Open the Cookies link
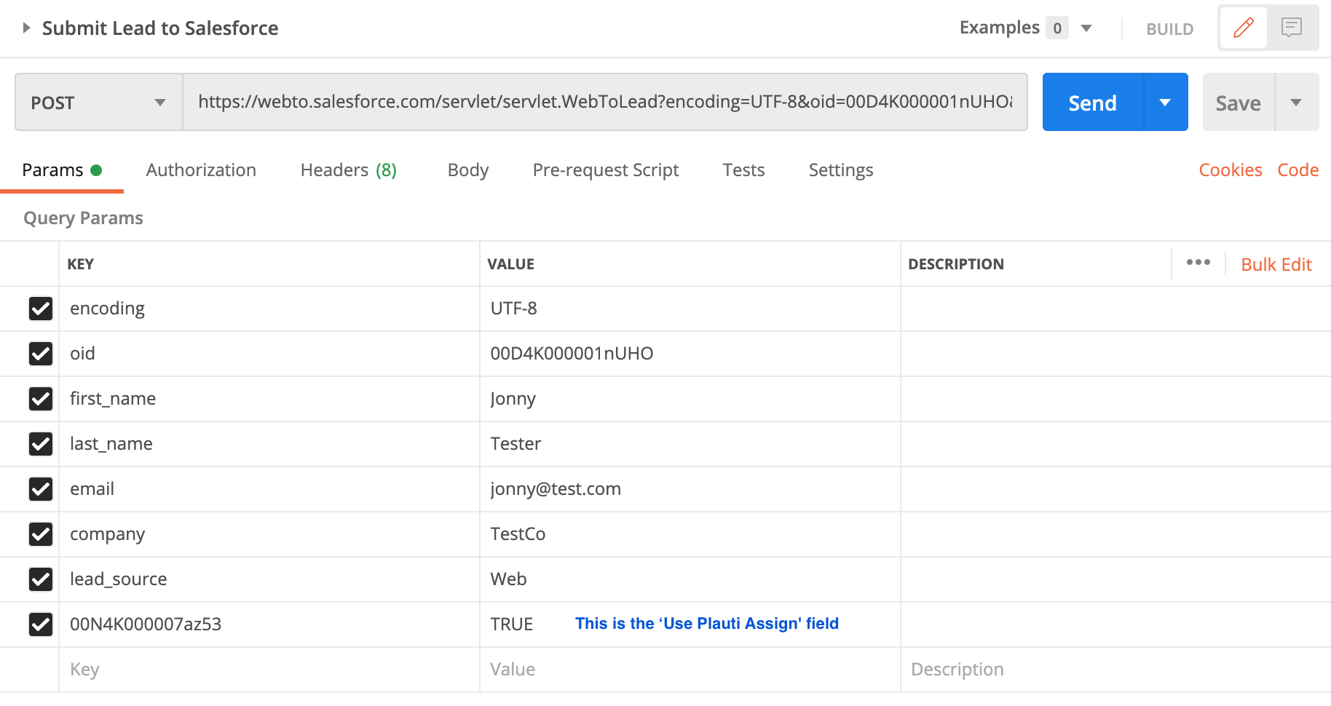The image size is (1331, 706). coord(1231,170)
